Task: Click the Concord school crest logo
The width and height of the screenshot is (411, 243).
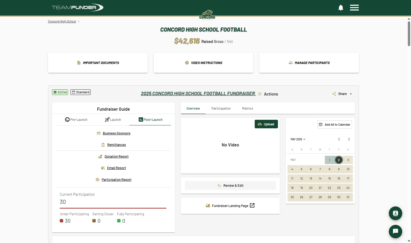Action: [x=207, y=15]
